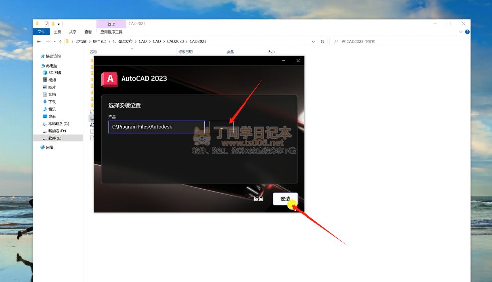Switch to the 共享 ribbon tab
The image size is (492, 282).
(x=72, y=32)
